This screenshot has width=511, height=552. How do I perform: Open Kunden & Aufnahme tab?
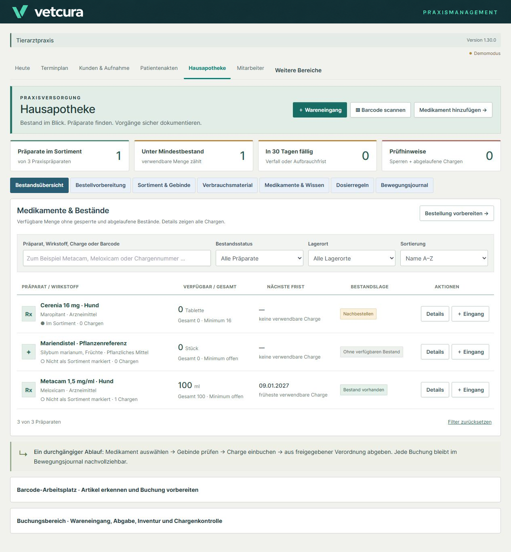pos(104,68)
